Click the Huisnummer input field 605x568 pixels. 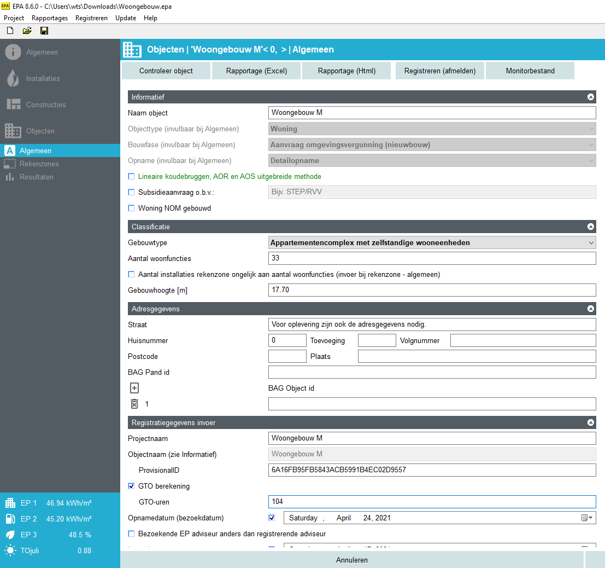[x=287, y=340]
